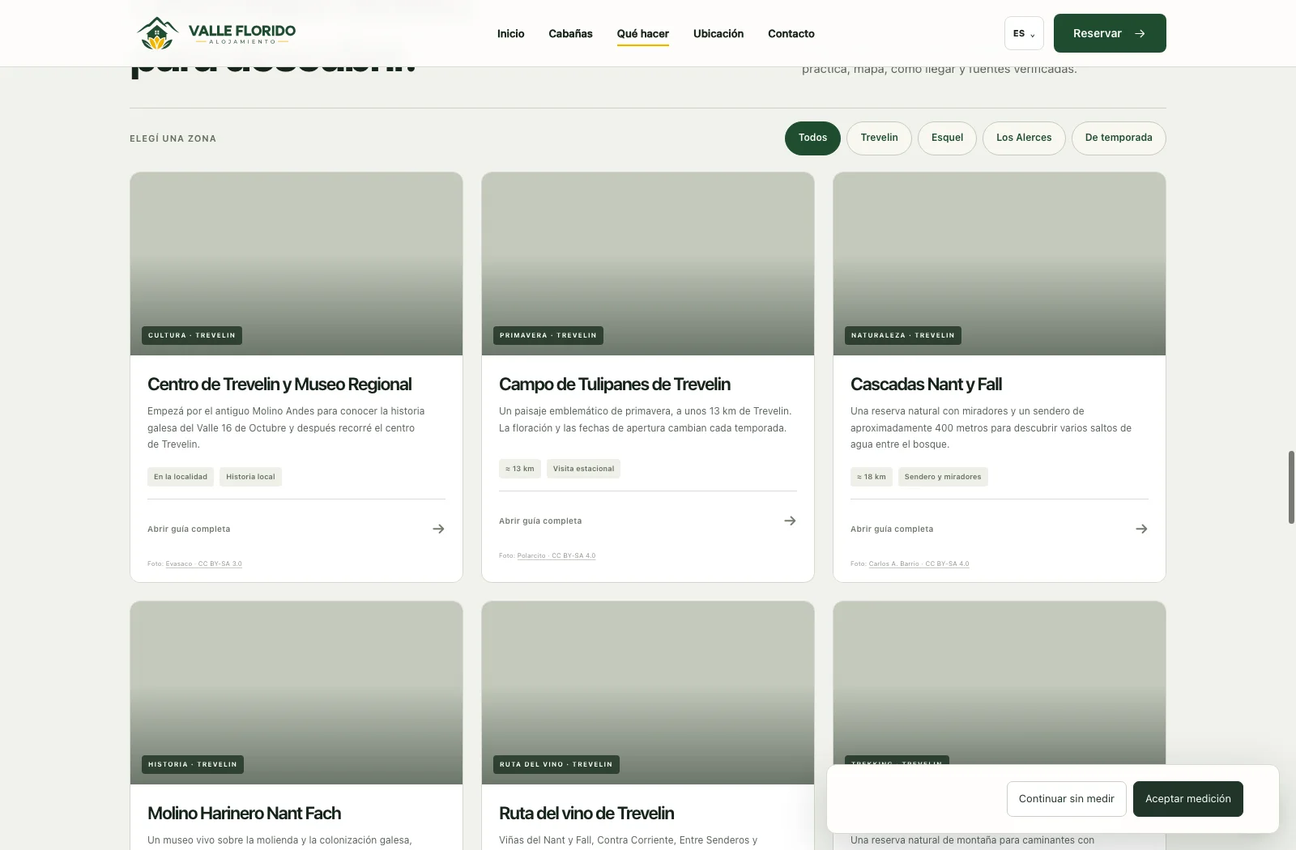Click the 'En la localidad' tag
The height and width of the screenshot is (850, 1296).
pyautogui.click(x=181, y=477)
